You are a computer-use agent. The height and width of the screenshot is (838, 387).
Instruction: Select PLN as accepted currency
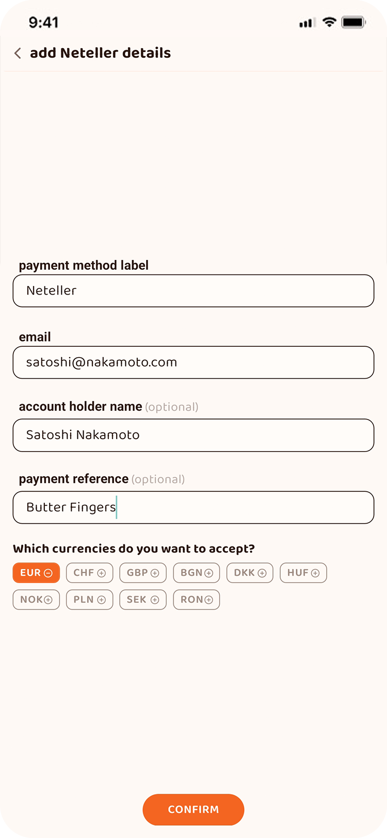pyautogui.click(x=89, y=600)
